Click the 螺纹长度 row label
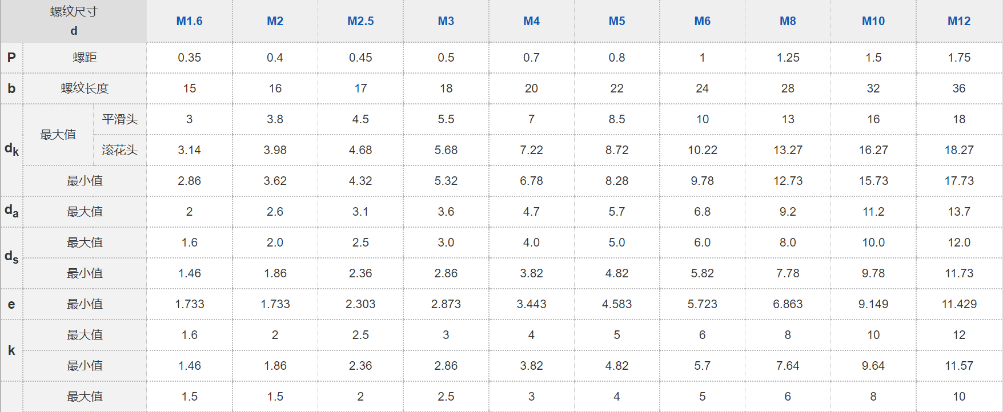1003x412 pixels. tap(85, 88)
